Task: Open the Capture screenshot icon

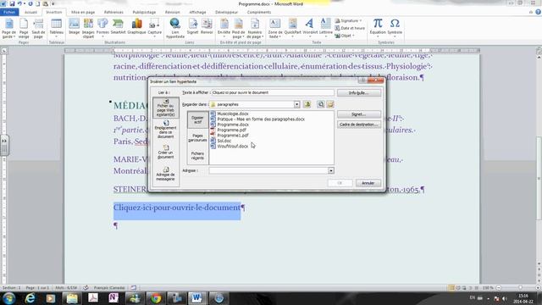Action: pos(154,28)
